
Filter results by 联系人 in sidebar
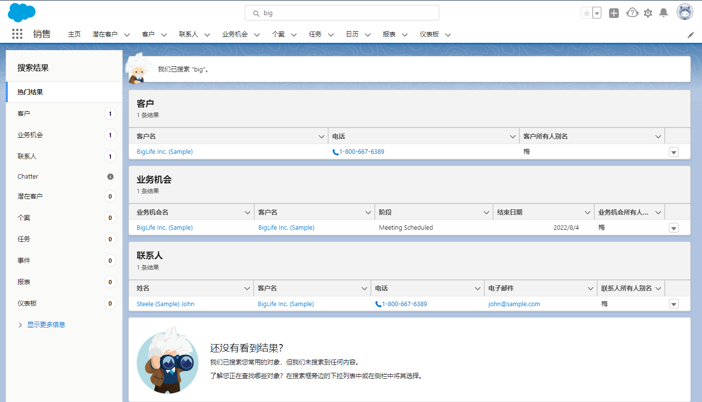point(64,156)
